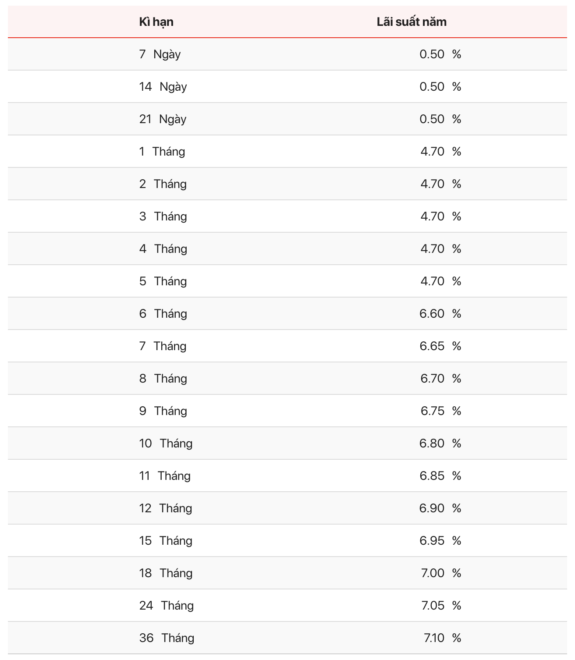575x660 pixels.
Task: Select the 21 Ngày term row
Action: coord(287,119)
